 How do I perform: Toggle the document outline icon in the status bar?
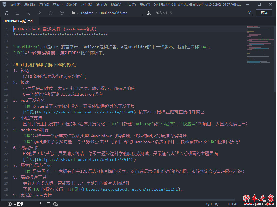(41, 204)
